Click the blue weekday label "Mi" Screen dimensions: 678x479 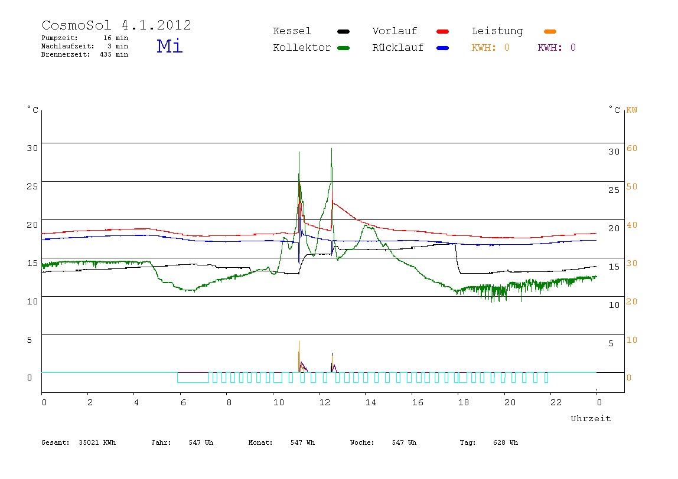coord(169,46)
